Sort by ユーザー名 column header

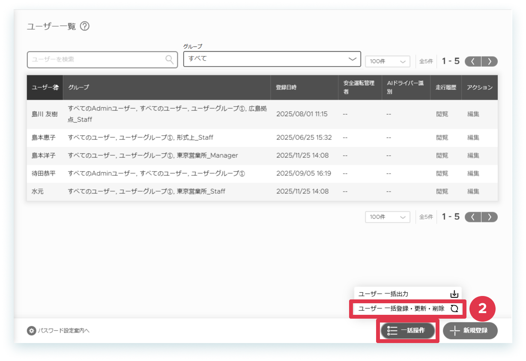[x=45, y=87]
